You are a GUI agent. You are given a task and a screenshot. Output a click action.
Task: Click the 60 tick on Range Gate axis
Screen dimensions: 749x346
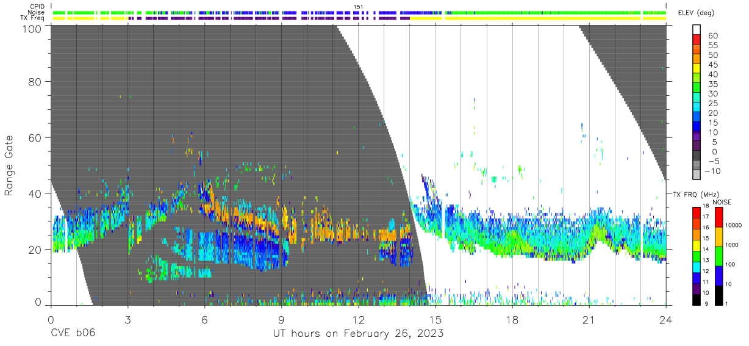tap(36, 138)
